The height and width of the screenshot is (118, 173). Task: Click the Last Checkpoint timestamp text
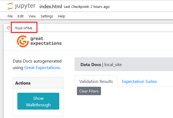point(86,7)
